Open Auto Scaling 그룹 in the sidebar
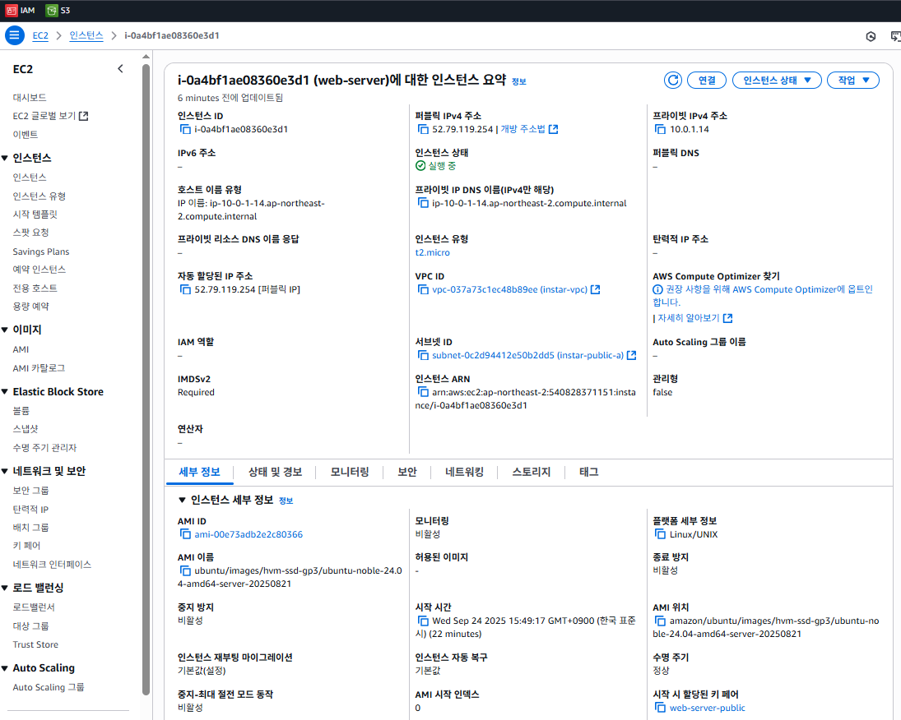Screen dimensions: 901x720 49,687
